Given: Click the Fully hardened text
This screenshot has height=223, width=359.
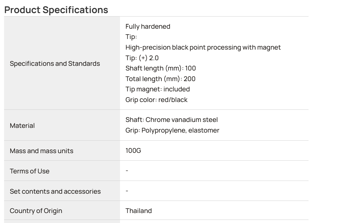Looking at the screenshot, I should tap(148, 27).
